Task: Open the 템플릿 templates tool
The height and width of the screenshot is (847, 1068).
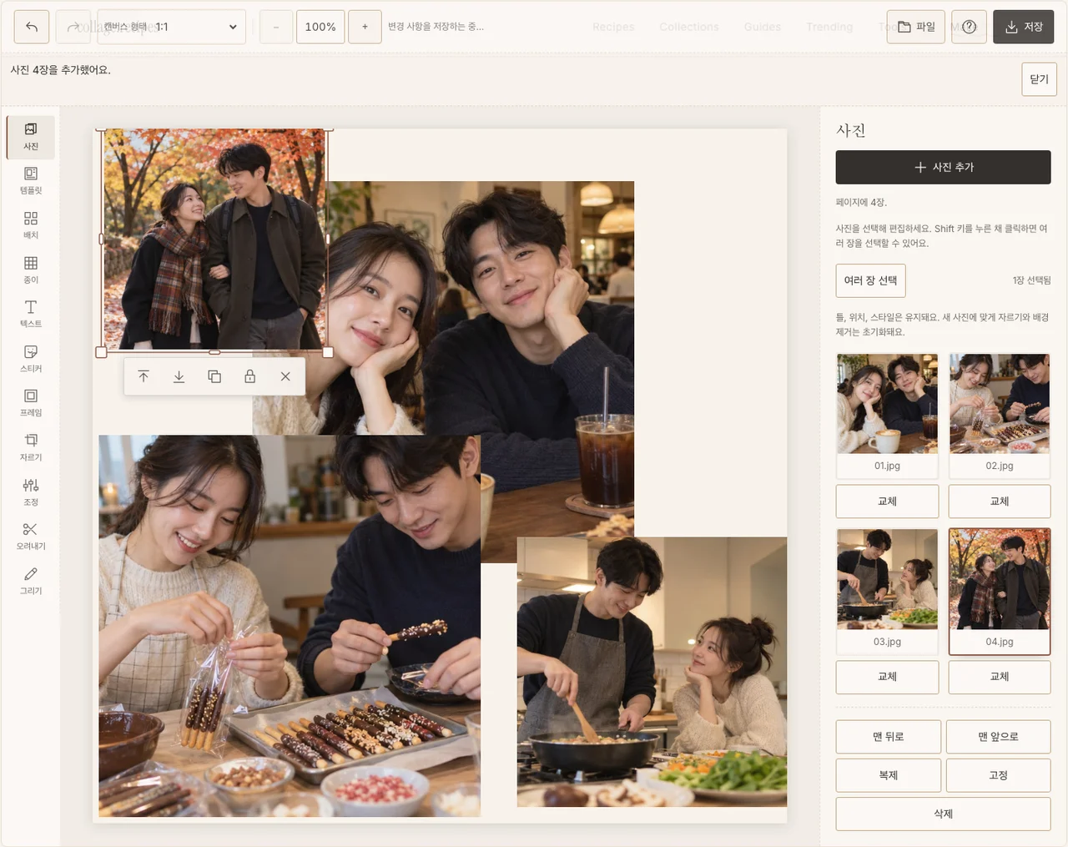Action: click(31, 181)
